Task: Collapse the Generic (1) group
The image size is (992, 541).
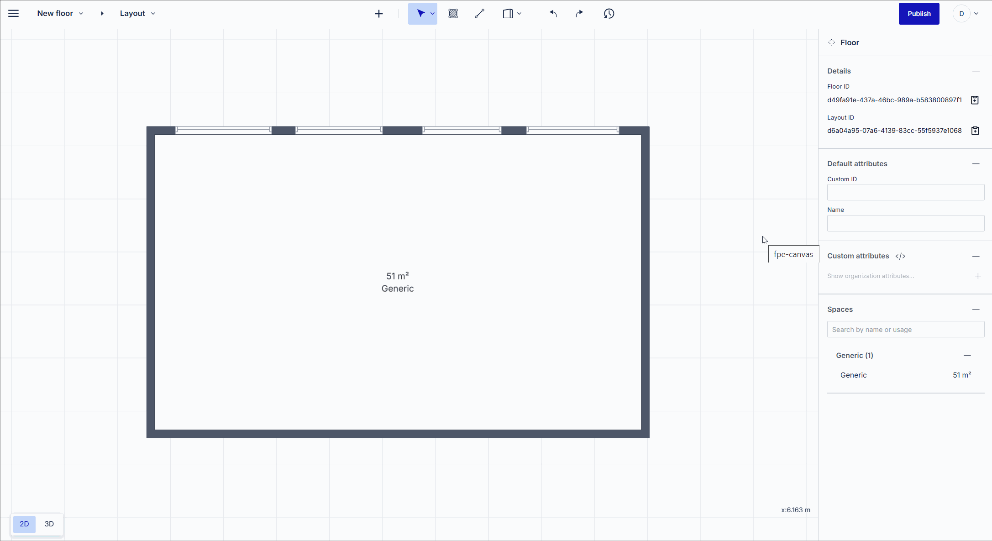Action: click(967, 356)
